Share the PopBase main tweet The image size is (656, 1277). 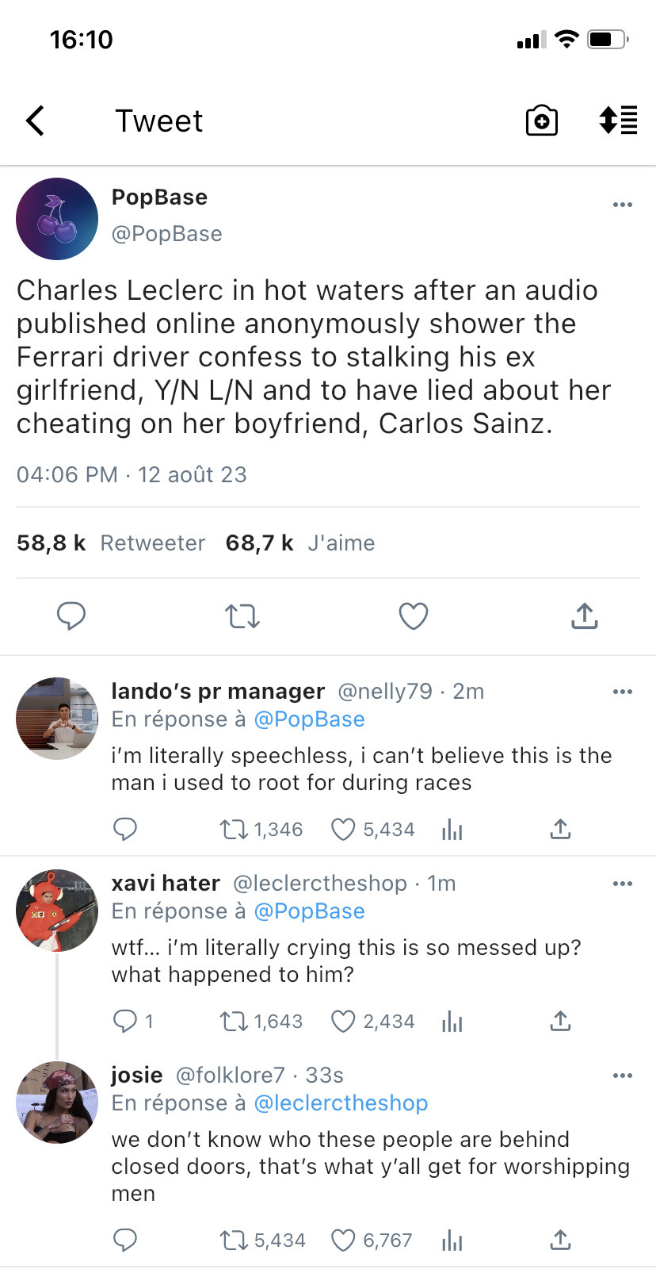[584, 615]
